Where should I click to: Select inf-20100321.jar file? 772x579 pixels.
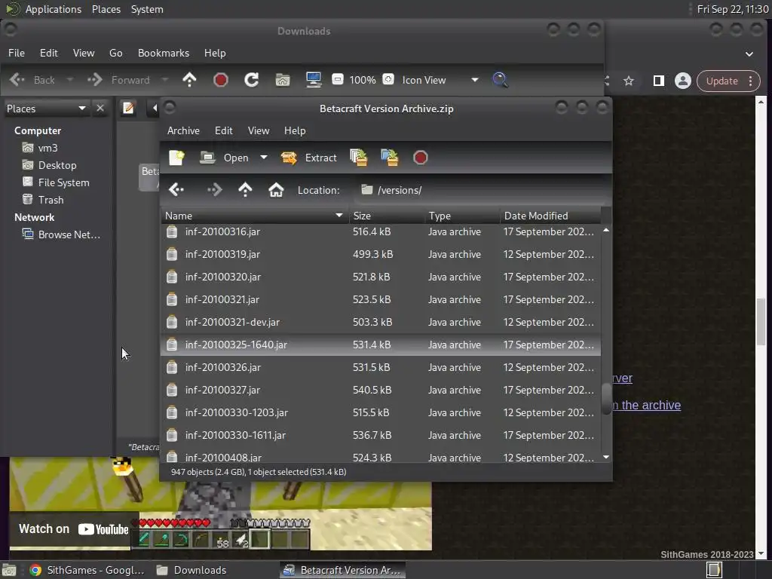(x=381, y=299)
